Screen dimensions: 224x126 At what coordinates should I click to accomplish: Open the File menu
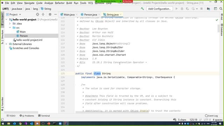point(7,3)
